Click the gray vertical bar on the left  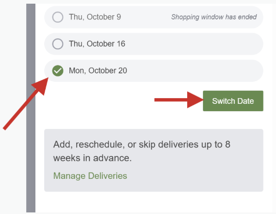pyautogui.click(x=31, y=108)
